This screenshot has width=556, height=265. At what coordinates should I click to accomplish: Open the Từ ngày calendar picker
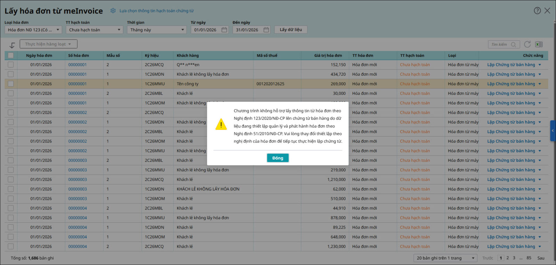(x=224, y=30)
